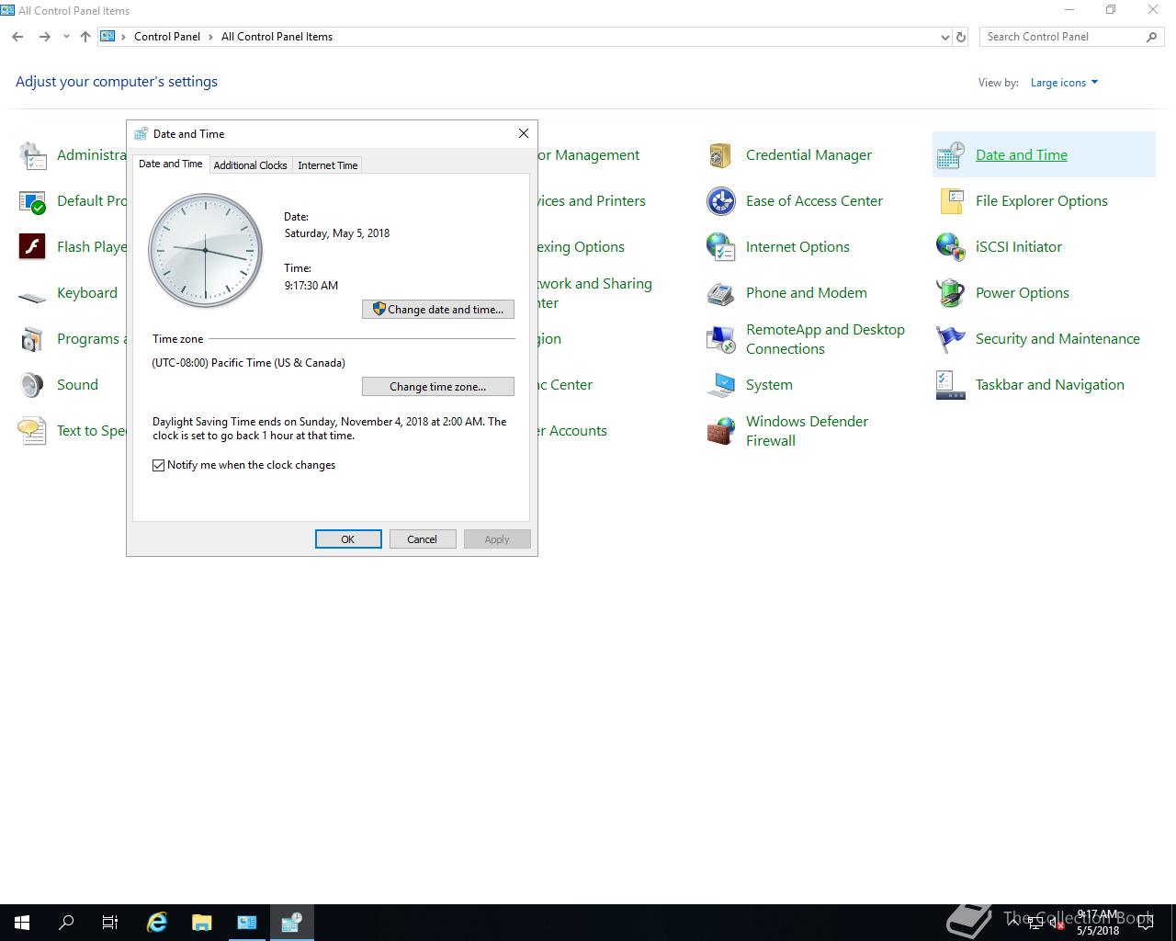
Task: Open the Date and Time icon in Control Panel
Action: [x=950, y=155]
